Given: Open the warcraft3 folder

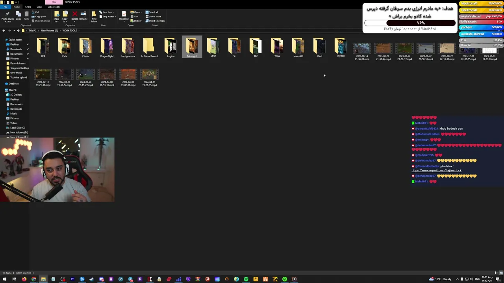Looking at the screenshot, I should coord(298,47).
